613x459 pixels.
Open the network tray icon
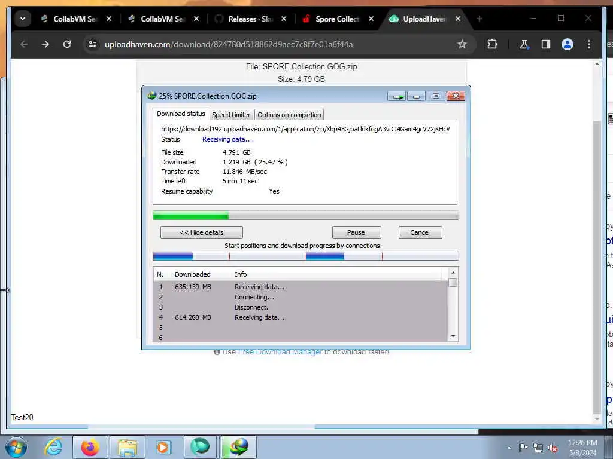click(x=538, y=448)
